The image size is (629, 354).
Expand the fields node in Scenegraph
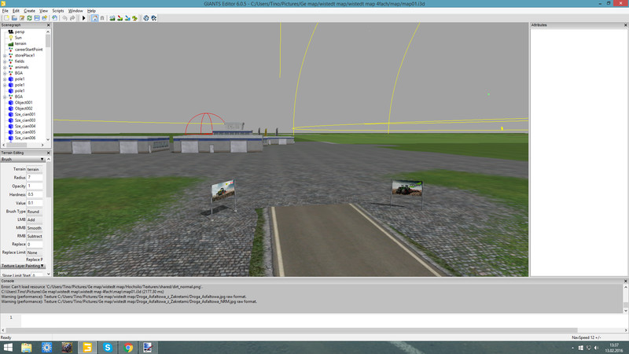[5, 61]
